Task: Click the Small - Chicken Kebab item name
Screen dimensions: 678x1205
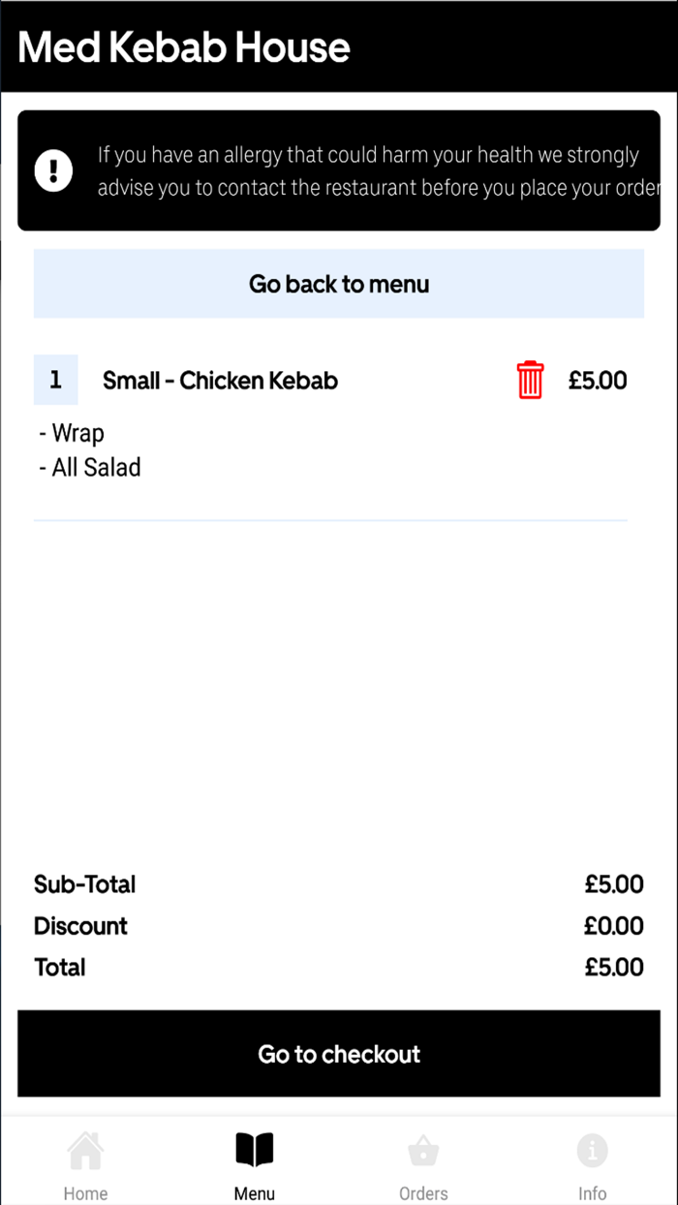Action: tap(220, 380)
